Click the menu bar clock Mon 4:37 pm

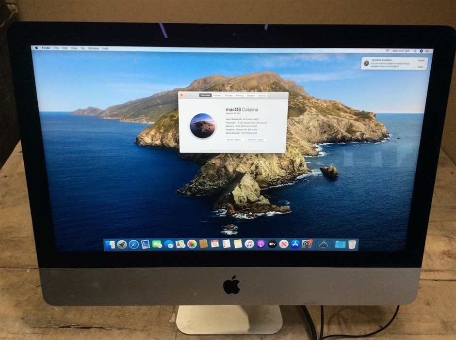401,51
